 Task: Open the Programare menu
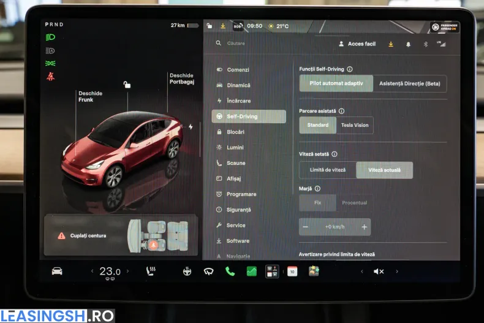pyautogui.click(x=249, y=194)
